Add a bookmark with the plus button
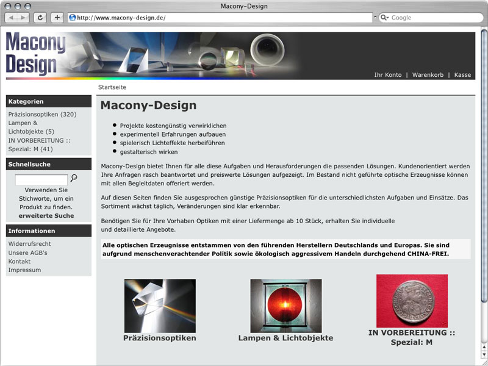The width and height of the screenshot is (488, 366). [x=57, y=18]
